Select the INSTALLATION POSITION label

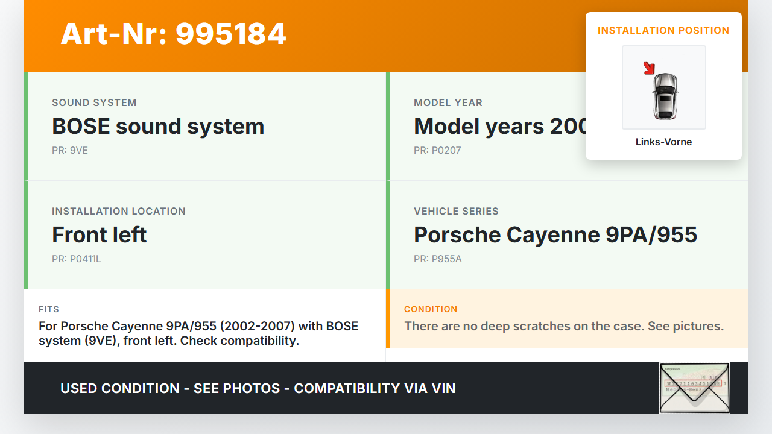pos(663,30)
